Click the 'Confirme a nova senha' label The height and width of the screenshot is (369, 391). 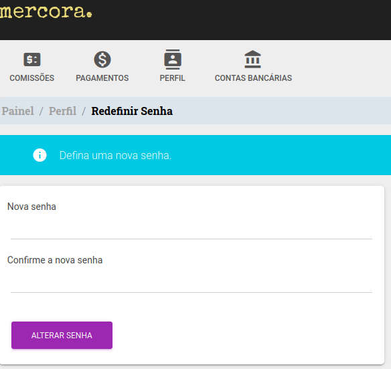[55, 260]
